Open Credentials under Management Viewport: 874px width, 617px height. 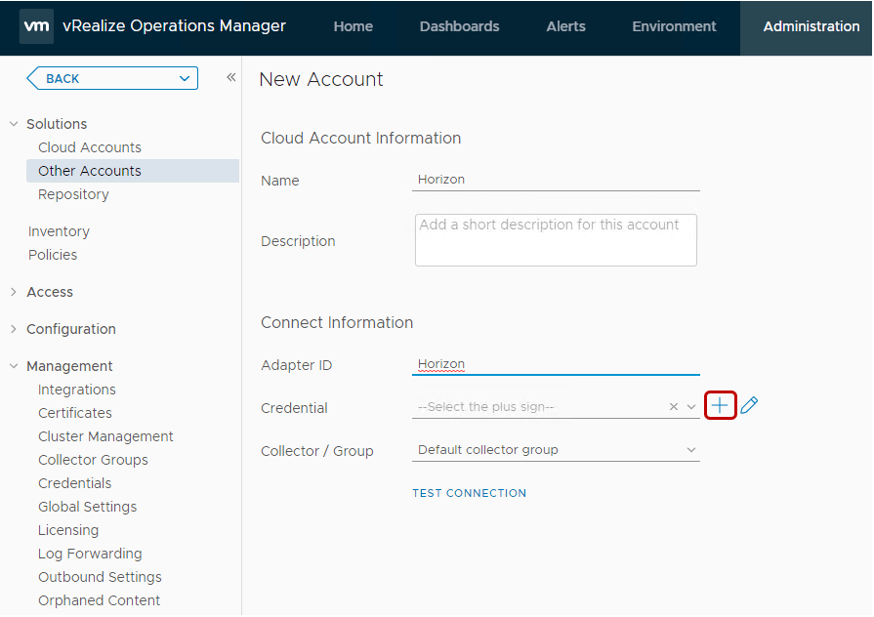click(75, 482)
